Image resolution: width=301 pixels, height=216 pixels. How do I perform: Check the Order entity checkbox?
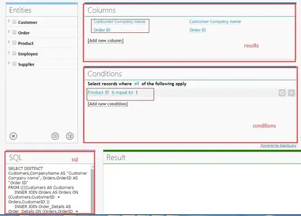click(x=14, y=32)
